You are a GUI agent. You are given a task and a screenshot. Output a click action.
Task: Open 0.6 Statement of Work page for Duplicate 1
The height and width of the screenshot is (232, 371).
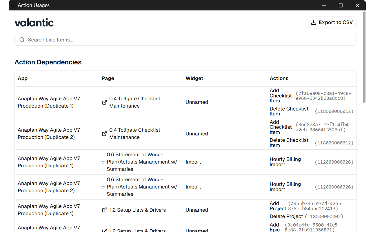tap(142, 162)
